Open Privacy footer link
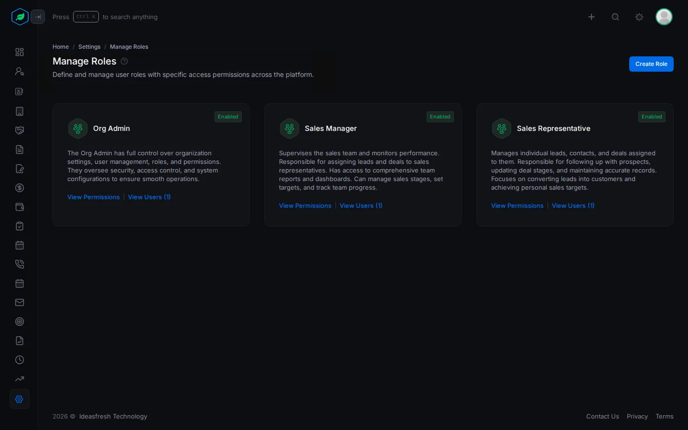The width and height of the screenshot is (688, 430). tap(637, 416)
